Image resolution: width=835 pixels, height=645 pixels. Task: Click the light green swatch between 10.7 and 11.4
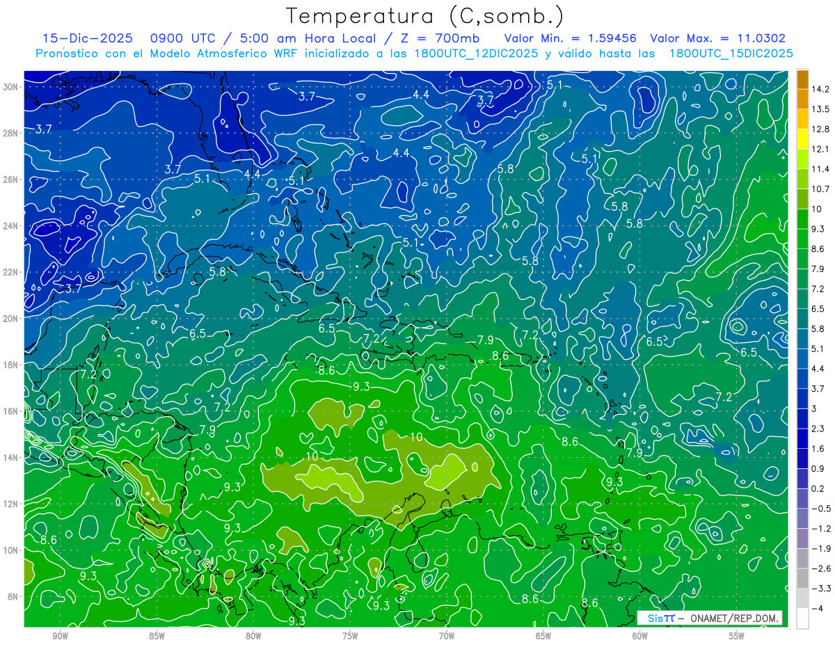click(802, 179)
